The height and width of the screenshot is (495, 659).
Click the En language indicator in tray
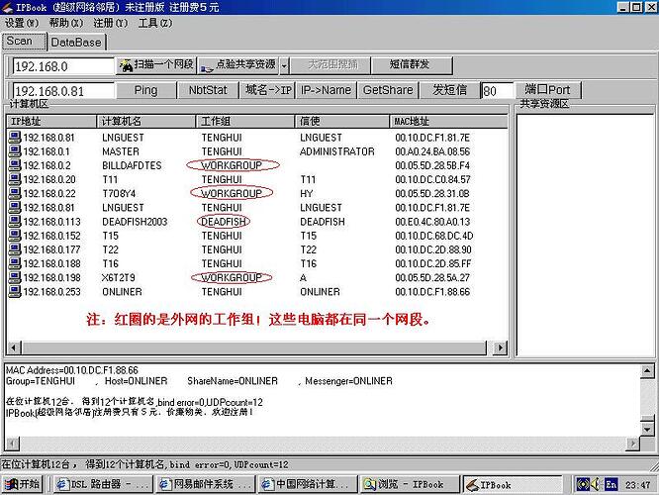point(611,484)
